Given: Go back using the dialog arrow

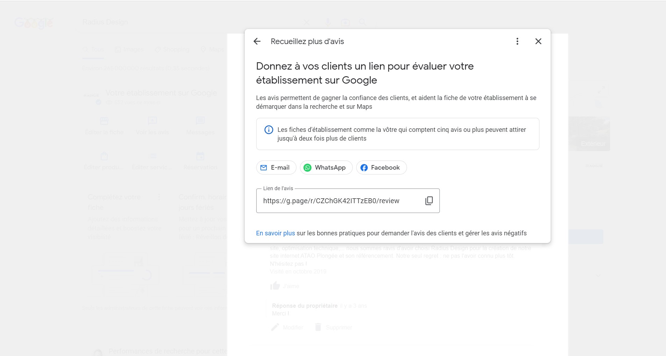Looking at the screenshot, I should (257, 41).
